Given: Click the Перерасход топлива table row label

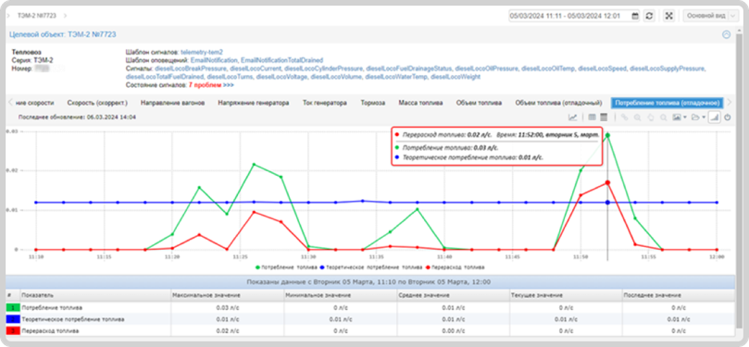Looking at the screenshot, I should coord(51,330).
